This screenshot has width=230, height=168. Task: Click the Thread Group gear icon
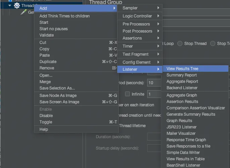pos(16,5)
